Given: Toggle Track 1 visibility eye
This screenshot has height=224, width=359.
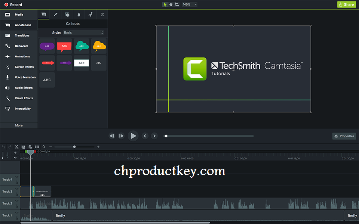Looking at the screenshot, I should tap(17, 212).
